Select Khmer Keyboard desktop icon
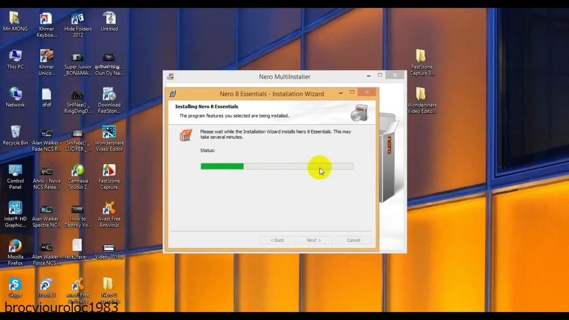The image size is (569, 320). [47, 24]
